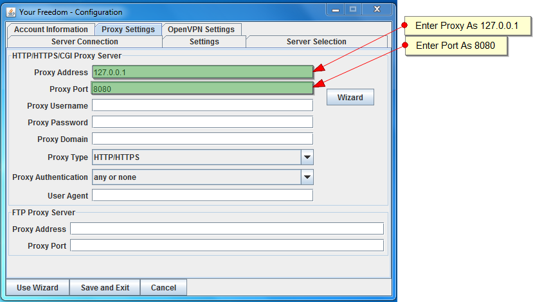Open the OpenVPN Settings tab
Viewport: 533px width, 302px height.
(201, 30)
